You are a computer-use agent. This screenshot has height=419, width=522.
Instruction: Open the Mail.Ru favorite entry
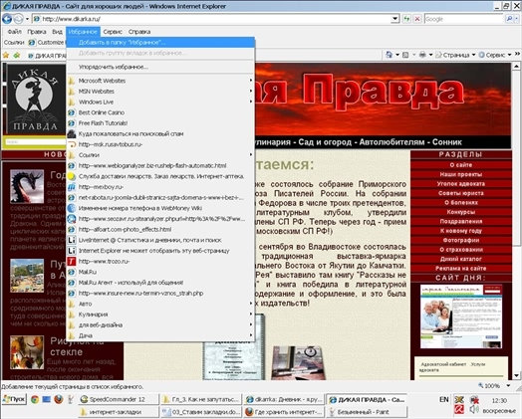coord(160,272)
